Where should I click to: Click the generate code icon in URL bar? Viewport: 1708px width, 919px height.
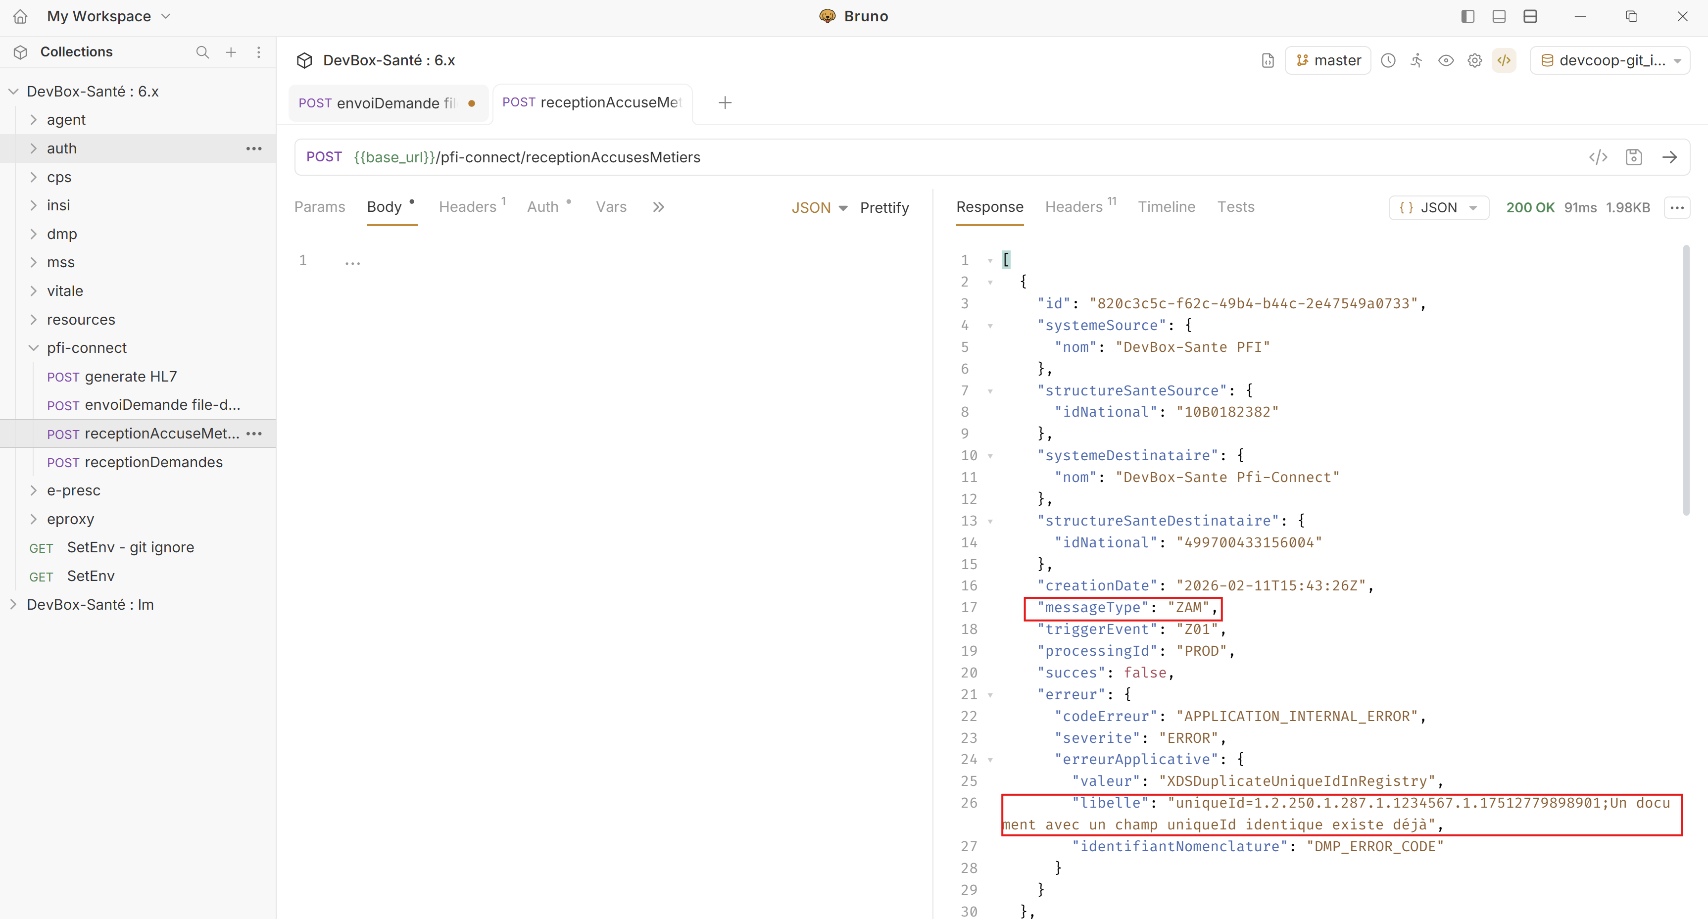[x=1598, y=157]
